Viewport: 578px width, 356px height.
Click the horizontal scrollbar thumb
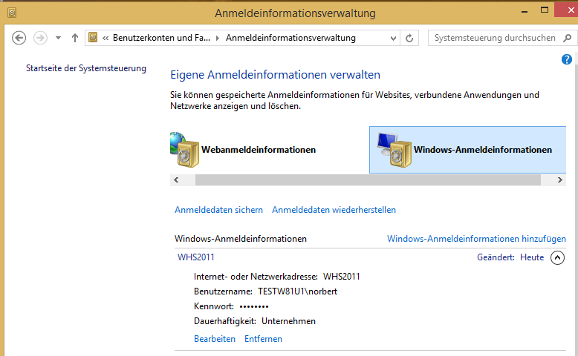pyautogui.click(x=368, y=180)
